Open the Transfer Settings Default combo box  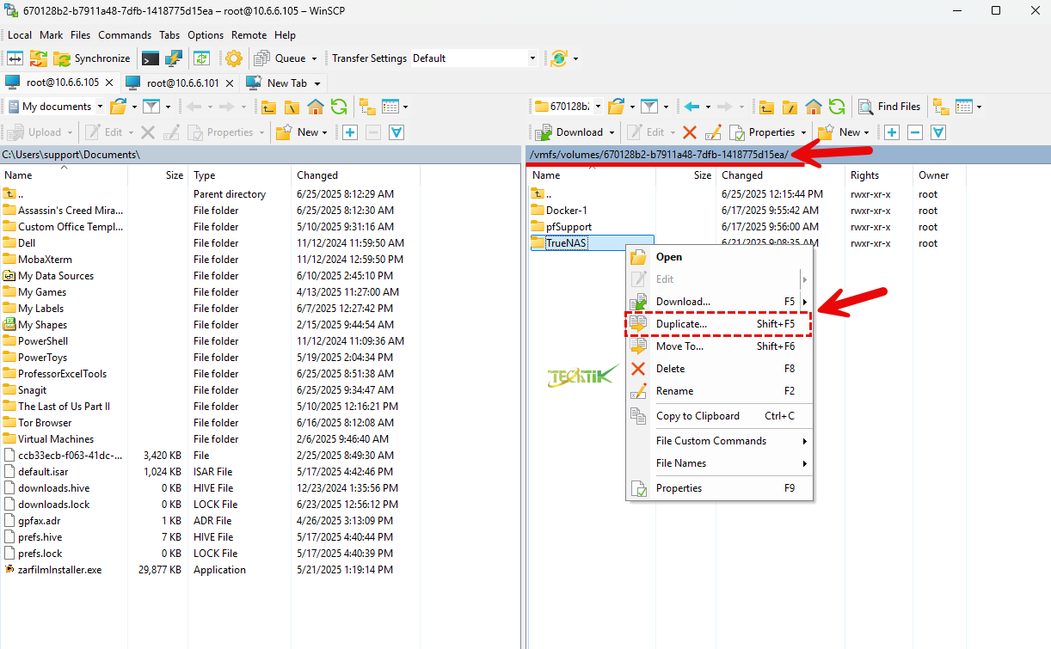474,58
